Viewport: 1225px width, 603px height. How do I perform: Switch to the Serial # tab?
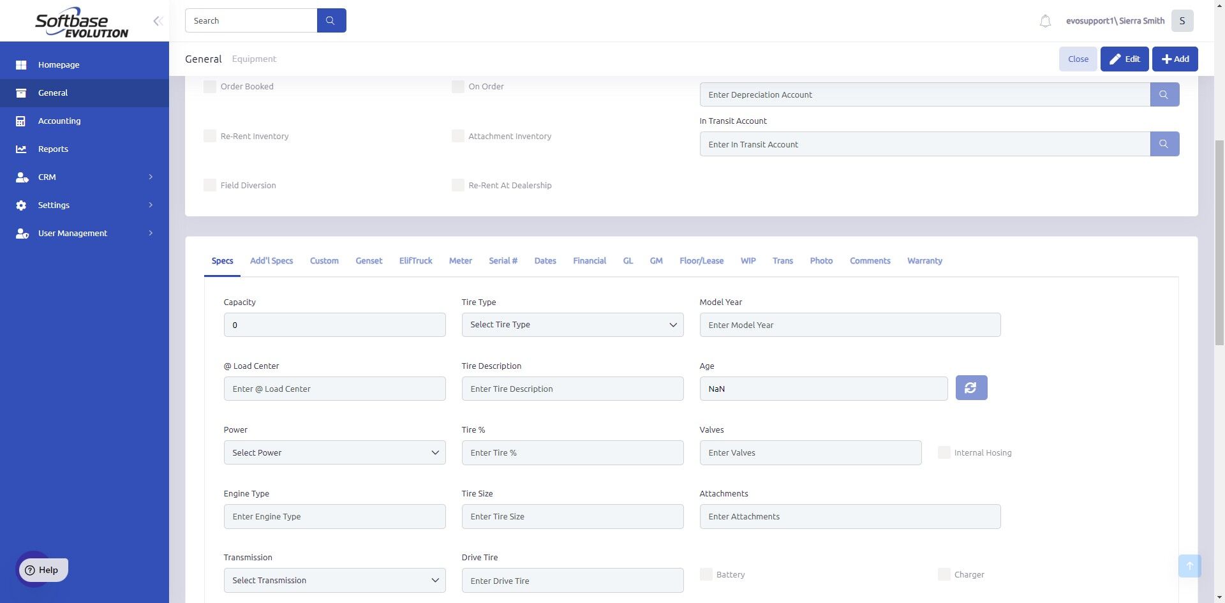[x=503, y=260]
